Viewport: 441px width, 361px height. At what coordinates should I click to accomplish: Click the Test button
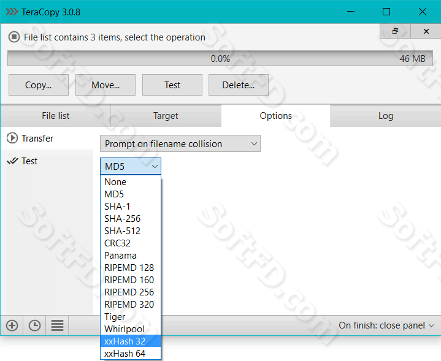point(172,85)
